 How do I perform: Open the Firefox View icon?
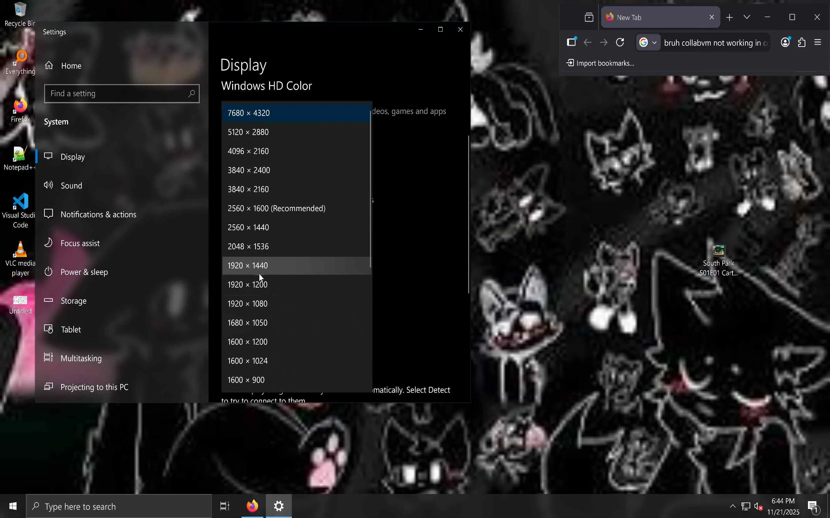coord(589,17)
